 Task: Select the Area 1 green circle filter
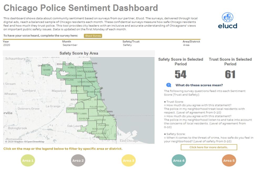pos(28,160)
